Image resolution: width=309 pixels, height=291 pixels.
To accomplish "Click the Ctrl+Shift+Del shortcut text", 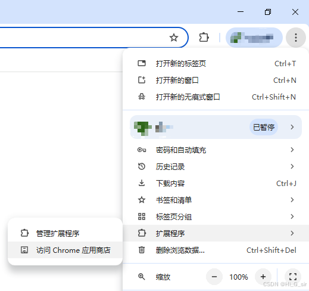I will click(x=271, y=250).
